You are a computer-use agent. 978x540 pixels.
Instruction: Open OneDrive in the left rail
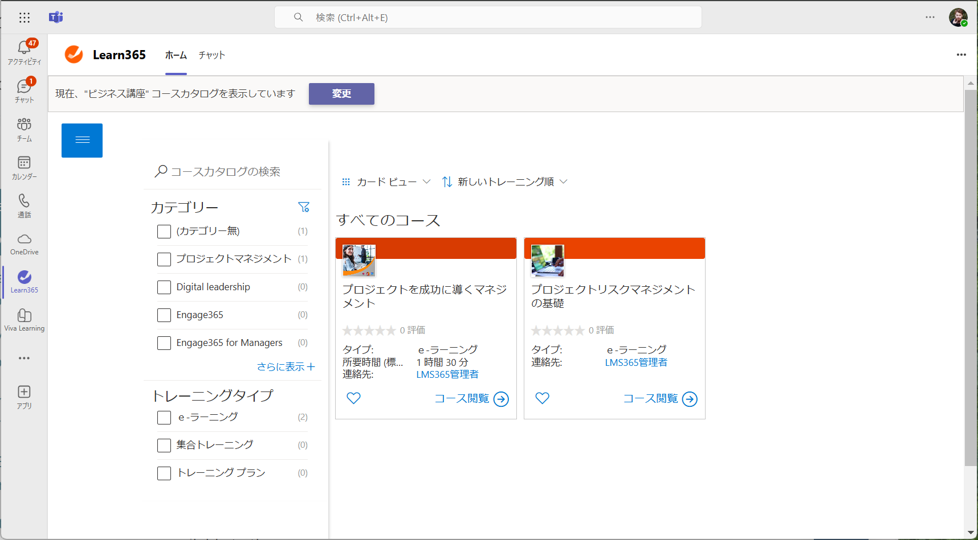(x=25, y=244)
